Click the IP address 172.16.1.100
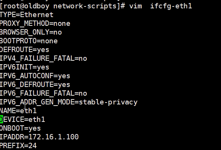The width and height of the screenshot is (221, 150). click(53, 137)
